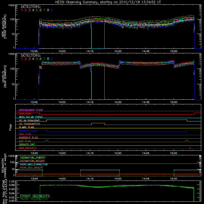Click the olive REAR_DEC_WEIGHT legend label
Viewport: 204px width, 204px height.
[x=31, y=168]
